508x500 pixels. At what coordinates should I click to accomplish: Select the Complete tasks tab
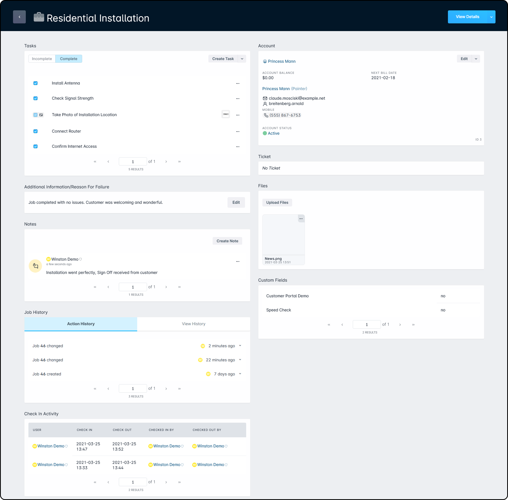point(69,59)
